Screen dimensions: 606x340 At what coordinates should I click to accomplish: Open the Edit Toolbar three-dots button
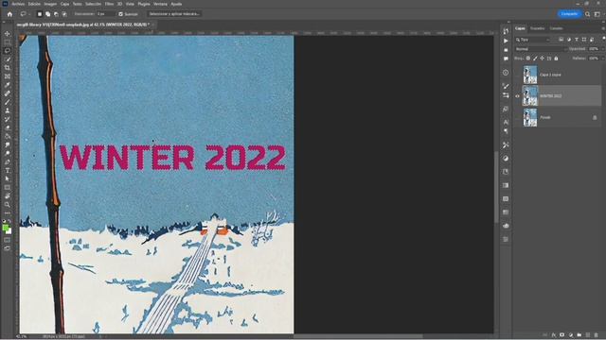point(8,212)
